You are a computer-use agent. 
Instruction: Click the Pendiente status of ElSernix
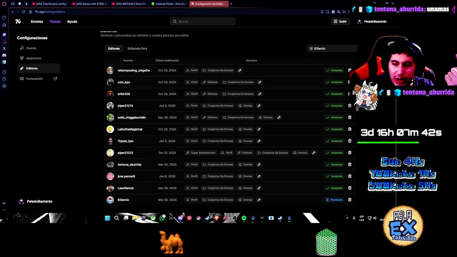(335, 200)
